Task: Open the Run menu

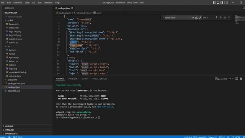Action: (39, 3)
